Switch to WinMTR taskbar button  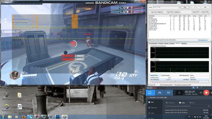point(51,117)
